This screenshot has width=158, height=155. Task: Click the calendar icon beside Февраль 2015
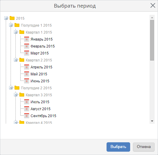27,46
